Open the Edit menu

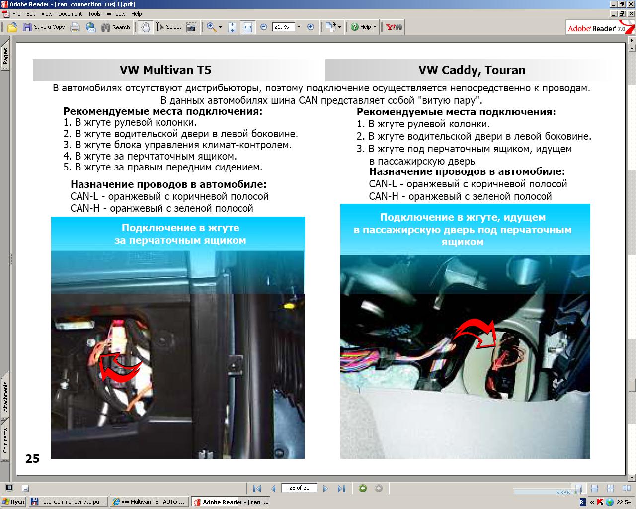point(31,14)
